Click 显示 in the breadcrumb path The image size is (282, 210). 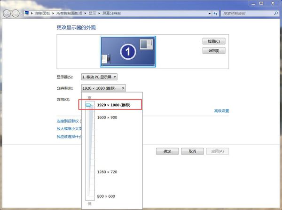[92, 13]
